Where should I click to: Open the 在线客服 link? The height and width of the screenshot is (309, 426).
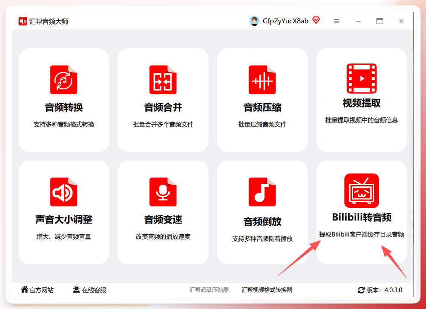94,290
